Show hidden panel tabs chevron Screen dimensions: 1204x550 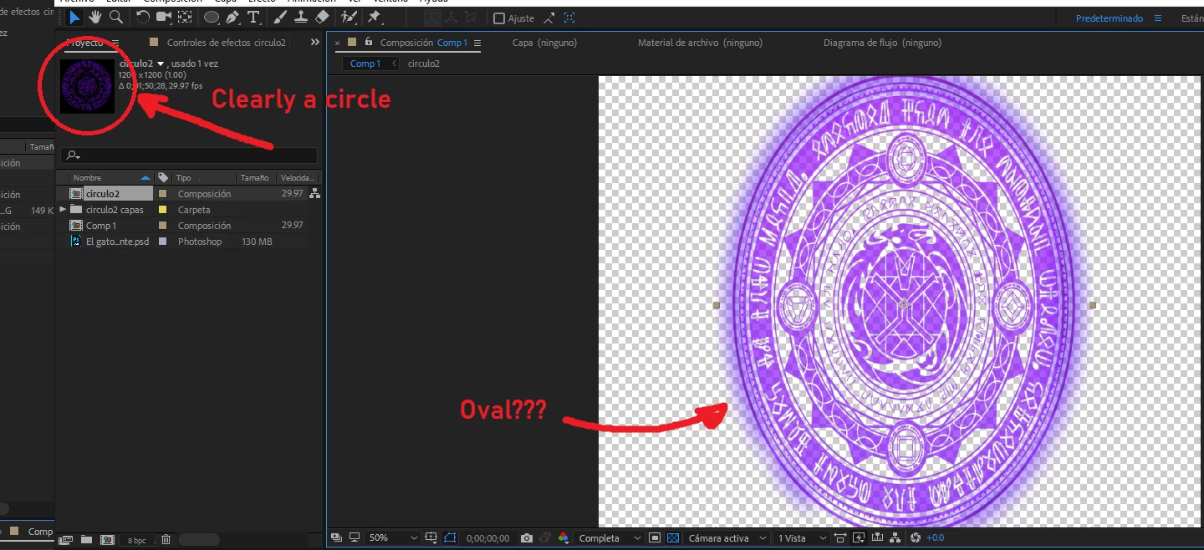[x=314, y=43]
